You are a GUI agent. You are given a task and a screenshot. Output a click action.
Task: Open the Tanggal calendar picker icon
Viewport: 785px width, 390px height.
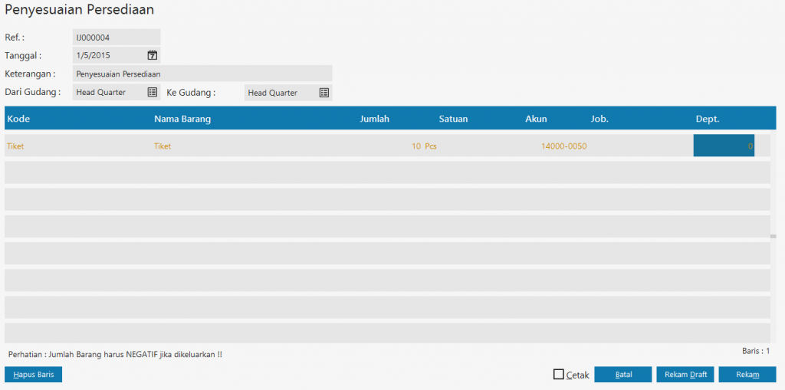pos(153,55)
